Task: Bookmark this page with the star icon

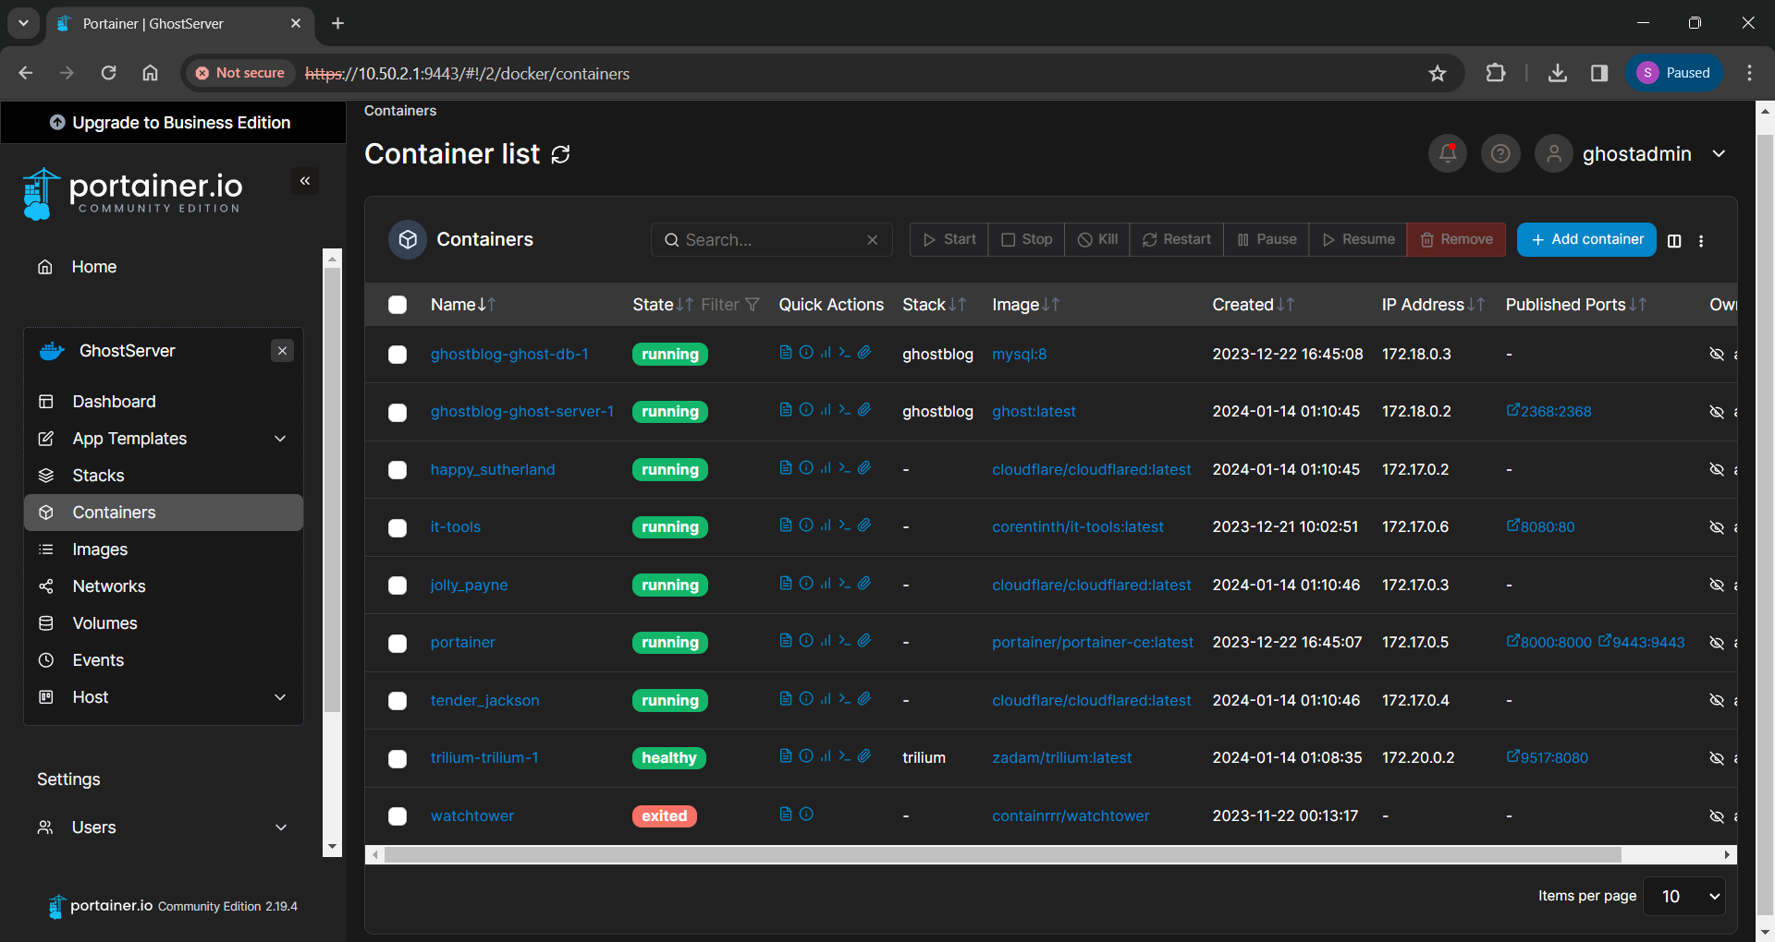Action: click(1438, 73)
